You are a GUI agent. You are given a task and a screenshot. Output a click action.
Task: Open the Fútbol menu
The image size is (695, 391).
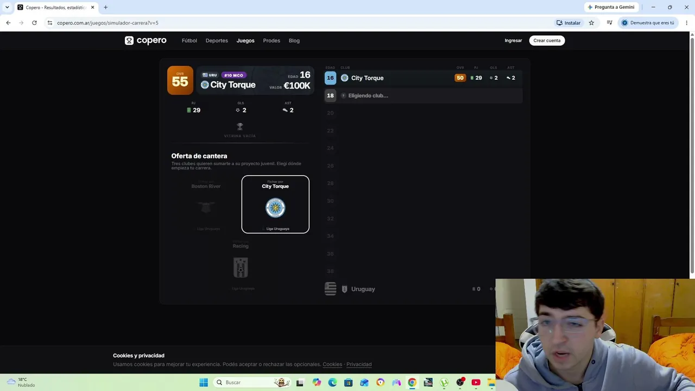tap(189, 41)
